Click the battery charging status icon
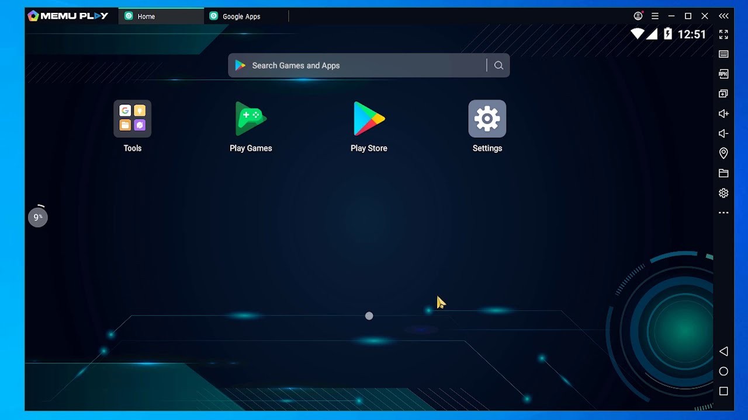Viewport: 748px width, 420px height. tap(668, 34)
